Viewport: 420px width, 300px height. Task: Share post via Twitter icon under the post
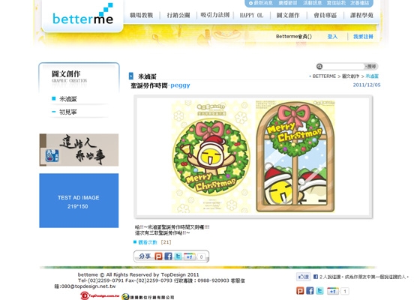tap(178, 256)
